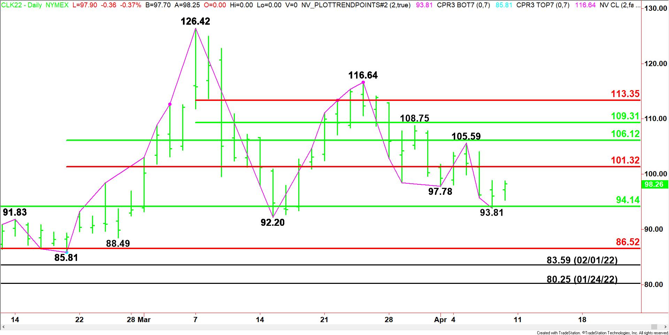Click the 88.49 price label
This screenshot has height=335, width=669.
[x=118, y=244]
